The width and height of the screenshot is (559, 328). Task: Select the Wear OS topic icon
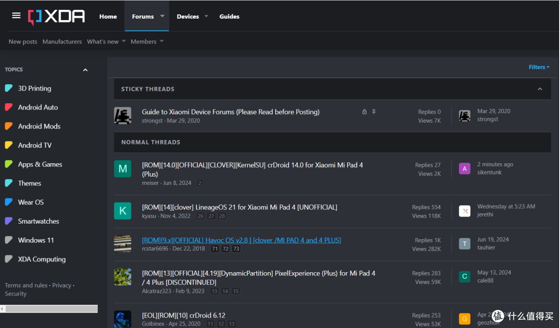[x=9, y=202]
